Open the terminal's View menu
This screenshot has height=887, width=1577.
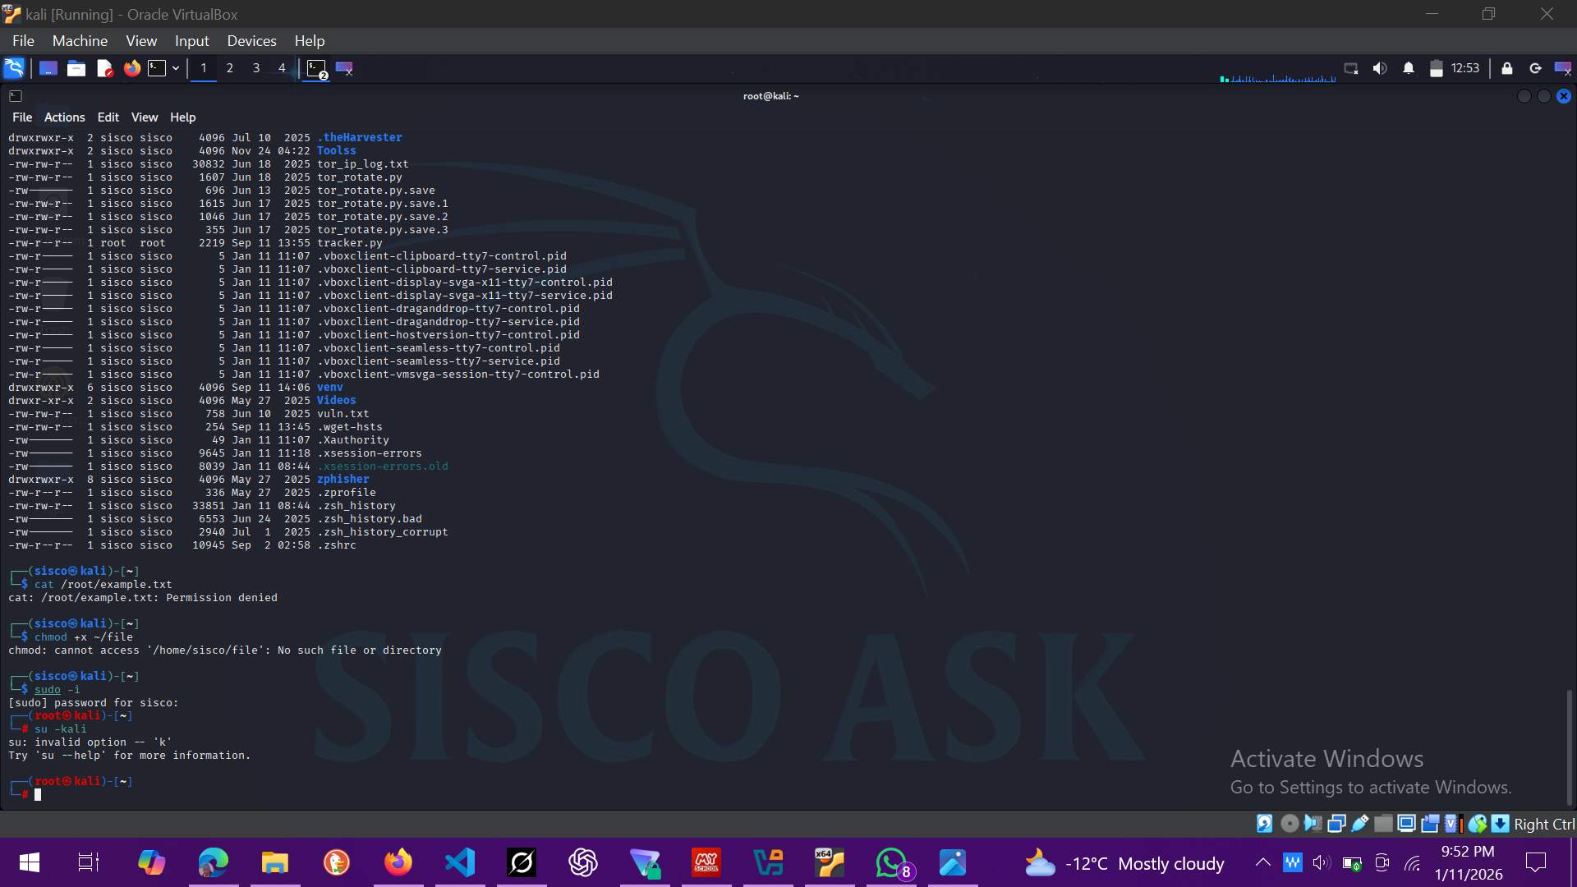(x=145, y=117)
